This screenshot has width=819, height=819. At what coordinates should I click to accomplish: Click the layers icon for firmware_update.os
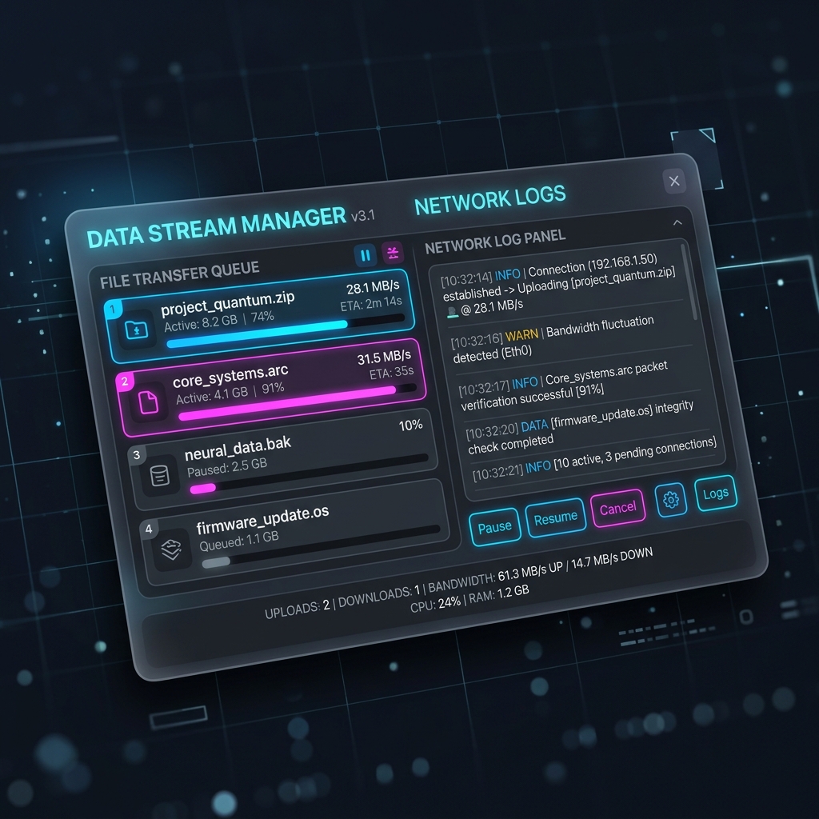click(x=172, y=549)
